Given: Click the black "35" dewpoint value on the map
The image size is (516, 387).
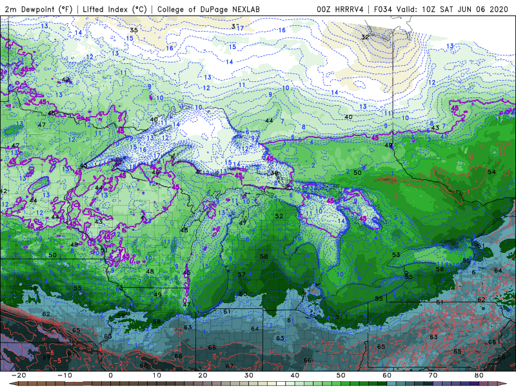Looking at the screenshot, I should coord(134,30).
